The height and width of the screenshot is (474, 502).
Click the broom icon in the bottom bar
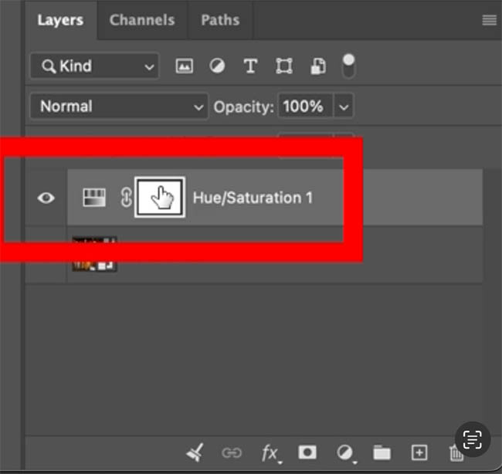click(195, 452)
